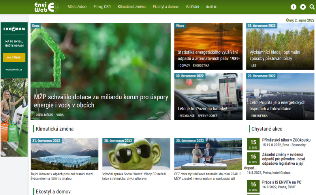Visit the Facebook page icon

tap(293, 7)
